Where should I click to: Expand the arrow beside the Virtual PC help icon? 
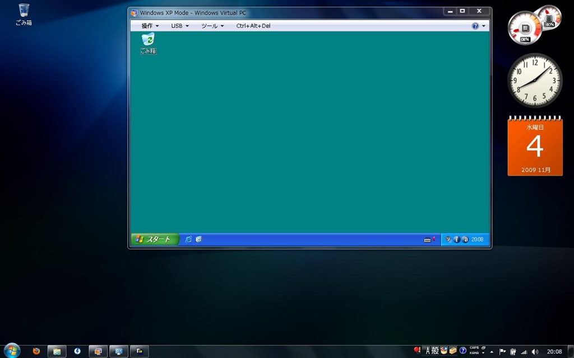(484, 26)
